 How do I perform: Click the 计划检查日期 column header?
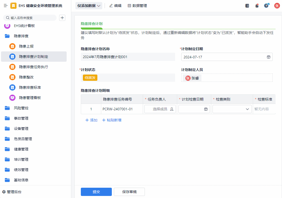(x=194, y=99)
